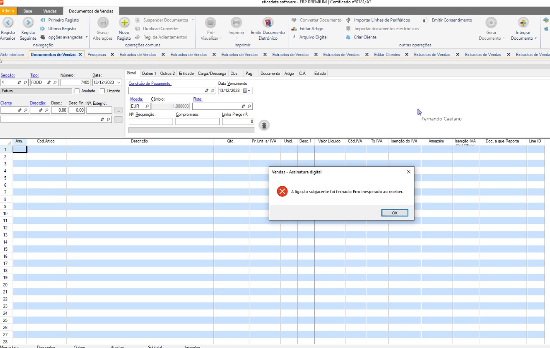Click the Registo Anterior arrow icon
550x348 pixels.
coord(8,23)
